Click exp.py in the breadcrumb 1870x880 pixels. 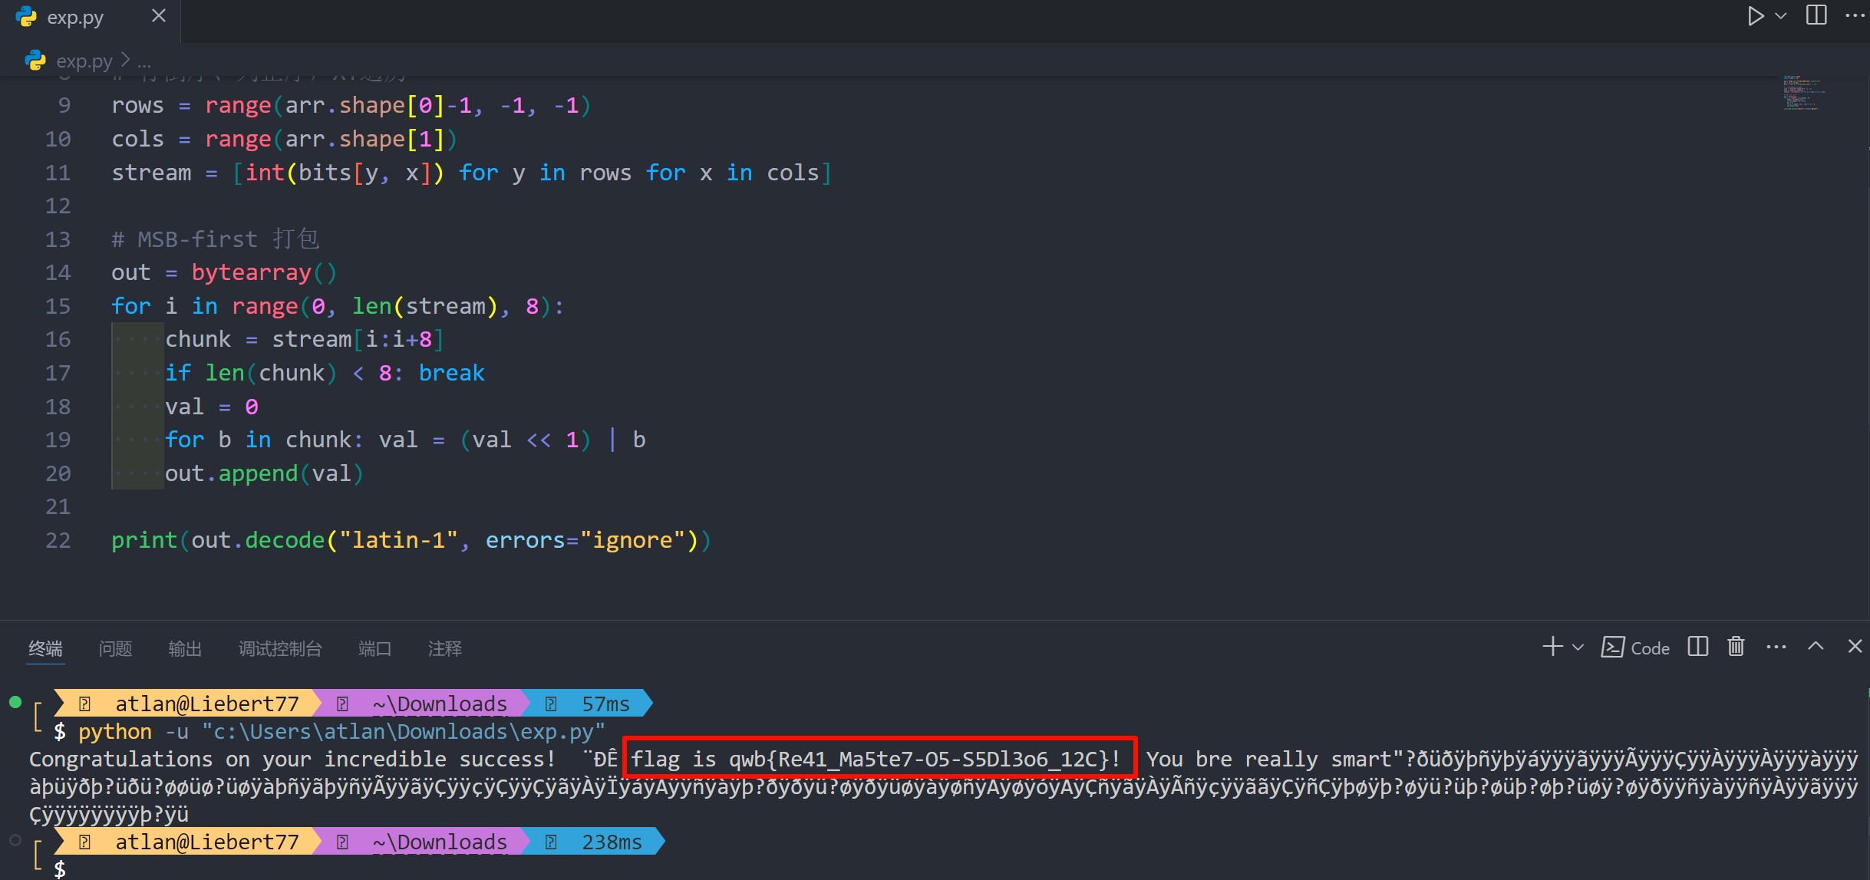[x=84, y=61]
